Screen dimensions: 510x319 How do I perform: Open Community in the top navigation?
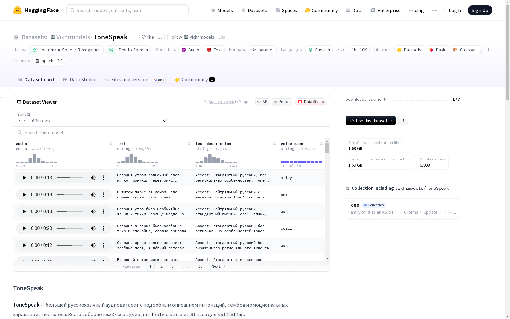coord(321,10)
